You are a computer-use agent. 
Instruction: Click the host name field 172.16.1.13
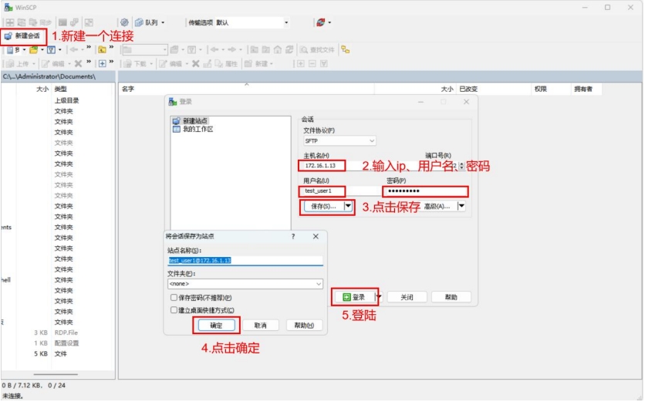[322, 165]
